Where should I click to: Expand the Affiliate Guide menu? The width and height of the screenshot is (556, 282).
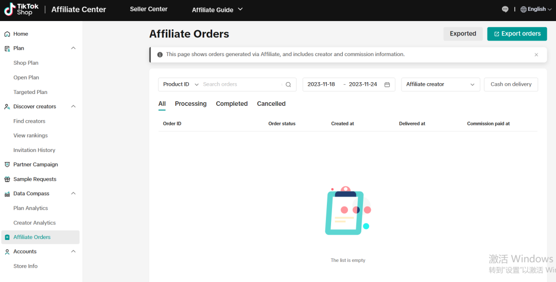coord(217,10)
